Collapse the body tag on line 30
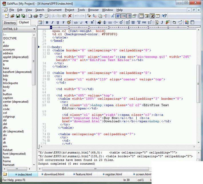This screenshot has width=203, height=184. pyautogui.click(x=48, y=47)
